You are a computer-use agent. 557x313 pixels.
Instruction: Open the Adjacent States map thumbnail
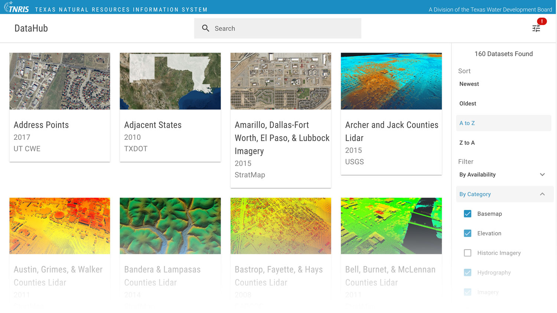click(x=170, y=81)
